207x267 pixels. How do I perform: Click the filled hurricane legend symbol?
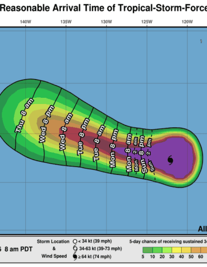click(75, 257)
